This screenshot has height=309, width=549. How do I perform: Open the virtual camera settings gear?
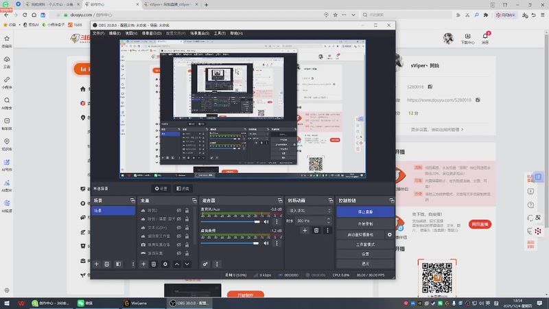point(389,235)
